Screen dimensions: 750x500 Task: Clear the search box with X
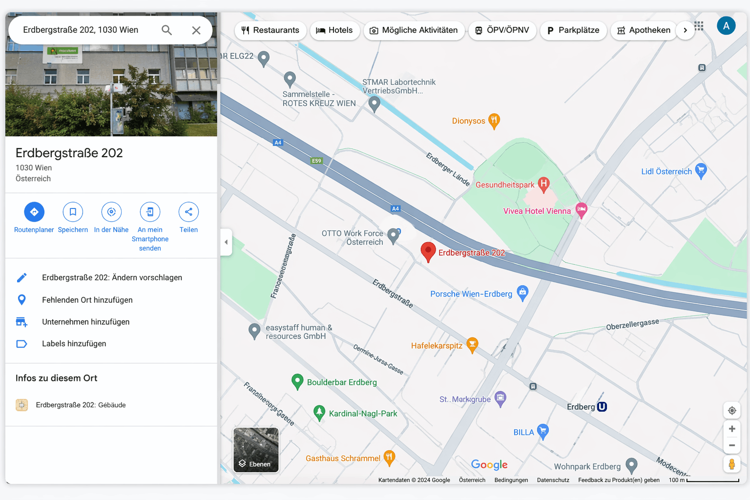pyautogui.click(x=196, y=30)
